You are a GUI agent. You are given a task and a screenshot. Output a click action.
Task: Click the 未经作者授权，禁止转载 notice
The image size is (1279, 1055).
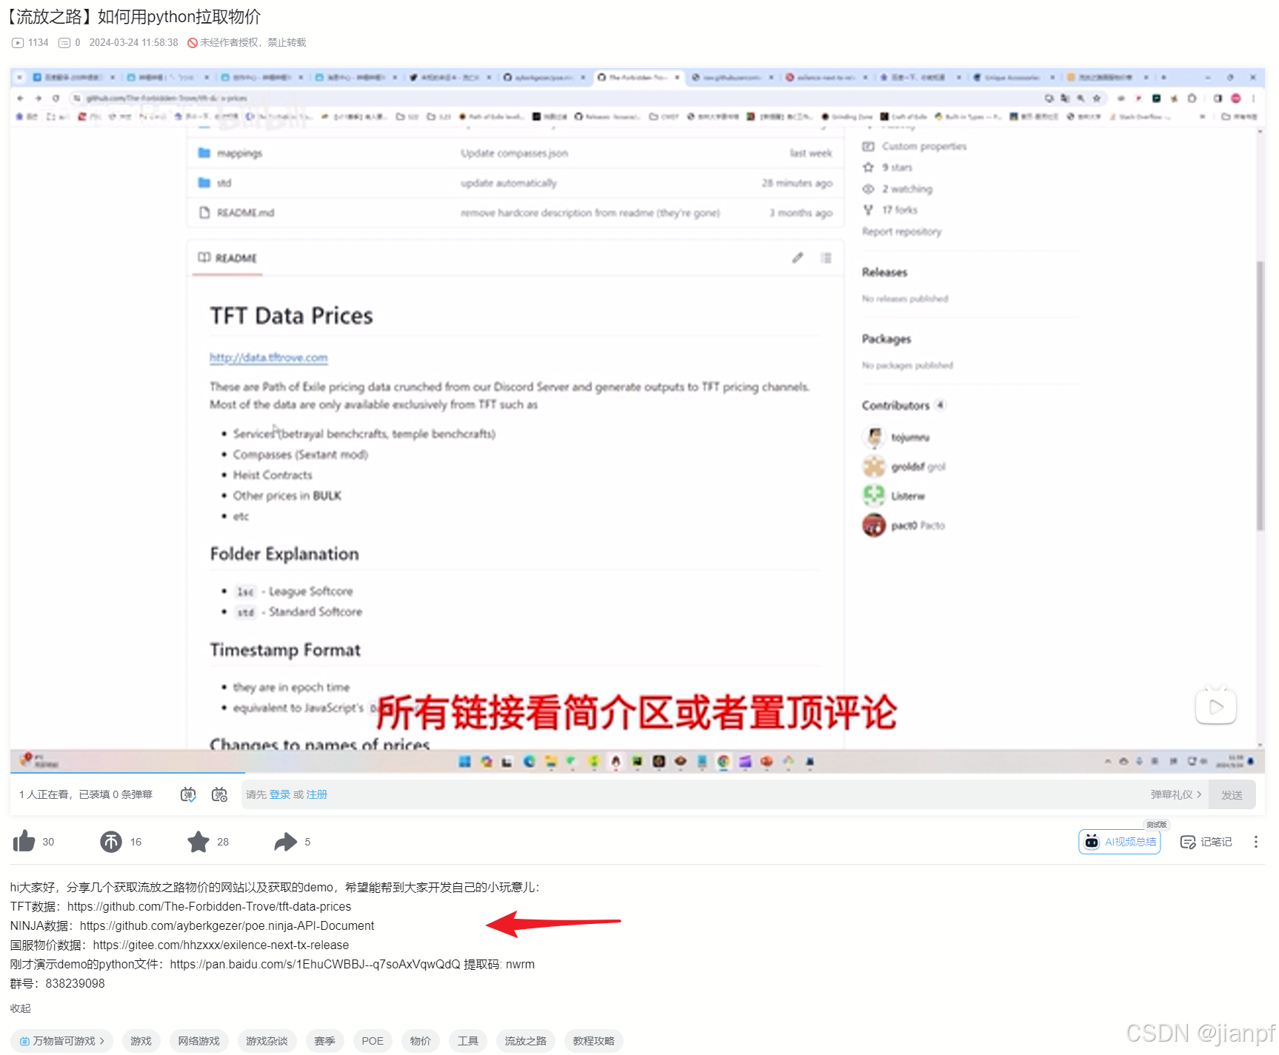point(247,42)
